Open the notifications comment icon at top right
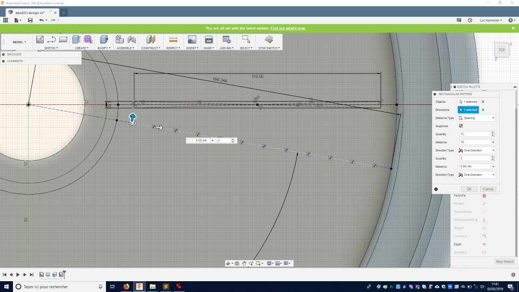The height and width of the screenshot is (292, 519). (459, 20)
